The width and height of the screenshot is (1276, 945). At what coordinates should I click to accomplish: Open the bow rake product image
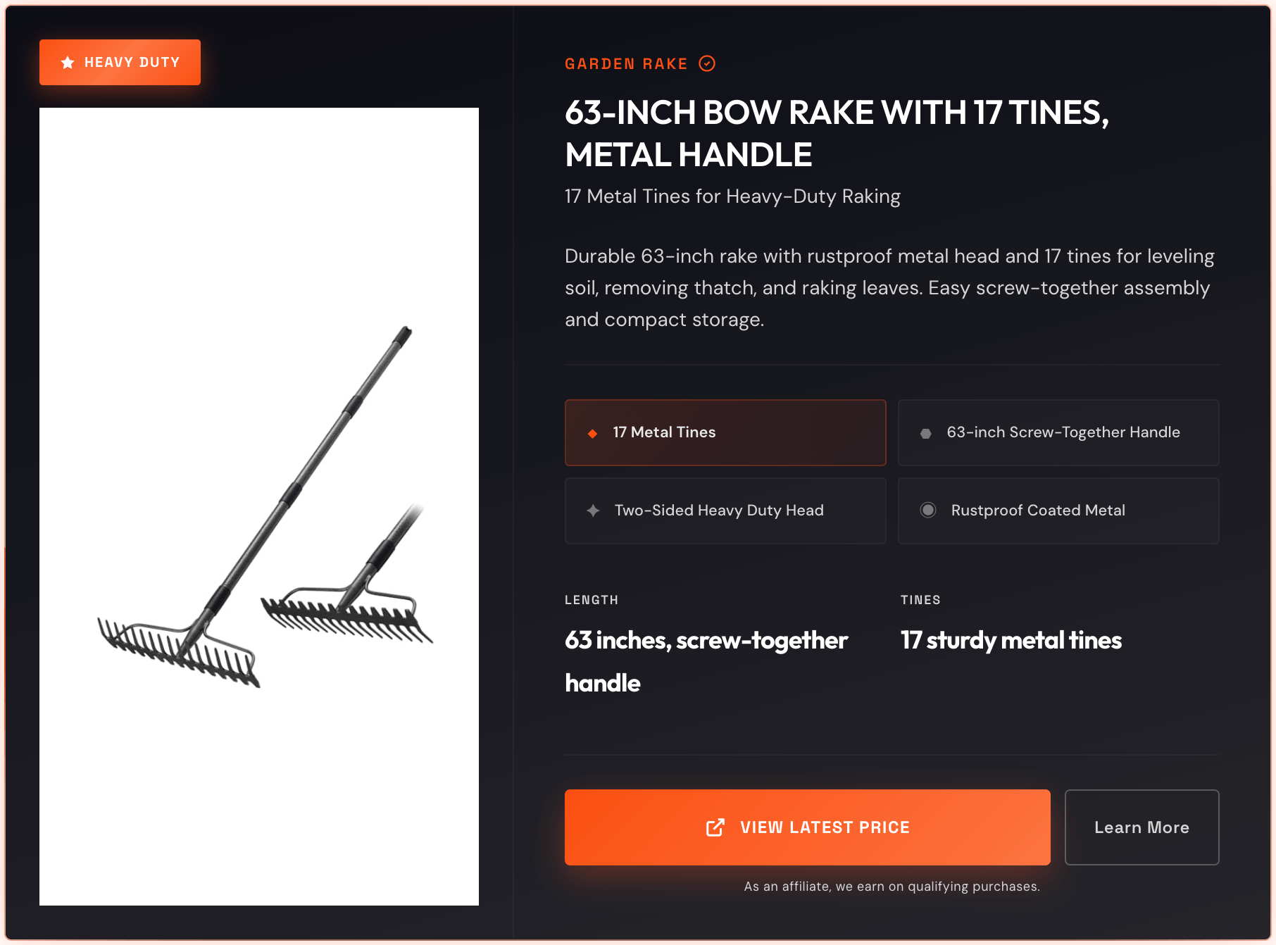coord(259,506)
